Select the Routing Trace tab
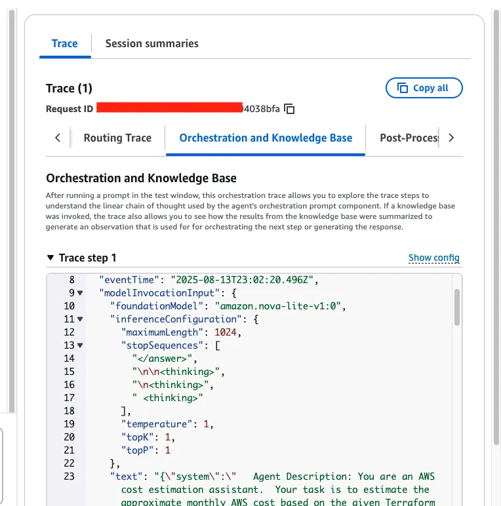Screen dimensions: 501x506 tap(117, 138)
